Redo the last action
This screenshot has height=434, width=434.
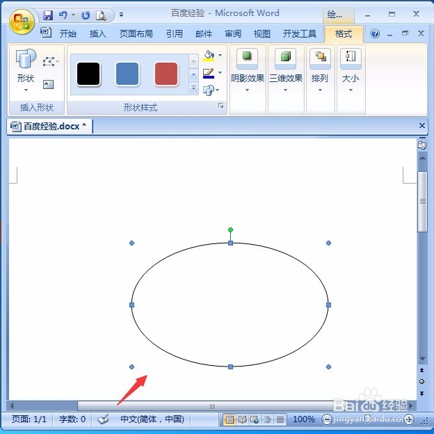[86, 15]
